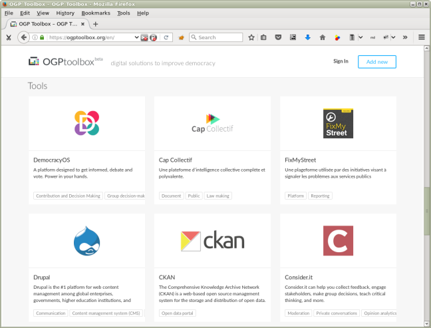431x328 pixels.
Task: Click the Sign In link
Action: (x=341, y=61)
